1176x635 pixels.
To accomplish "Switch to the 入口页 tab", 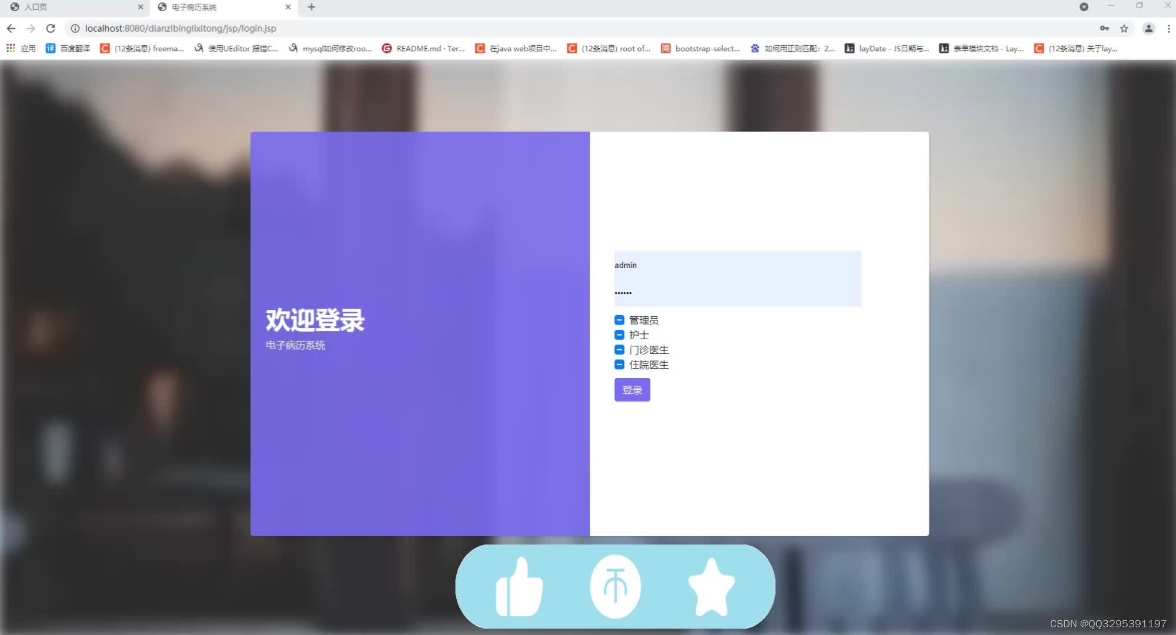I will point(74,7).
